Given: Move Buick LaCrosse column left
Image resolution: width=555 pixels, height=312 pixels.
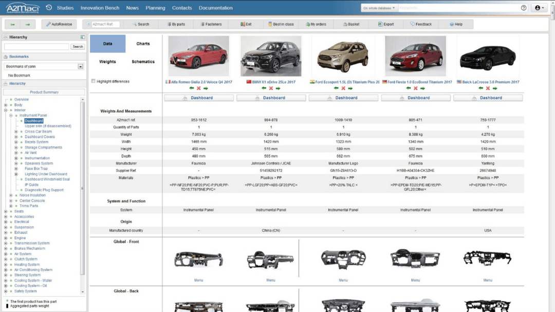Looking at the screenshot, I should click(x=480, y=88).
